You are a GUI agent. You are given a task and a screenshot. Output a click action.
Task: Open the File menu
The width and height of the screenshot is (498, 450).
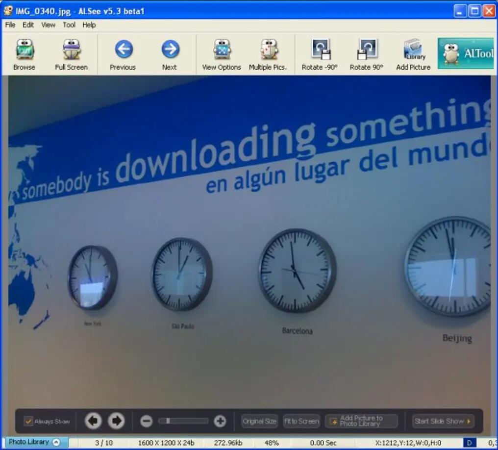10,25
